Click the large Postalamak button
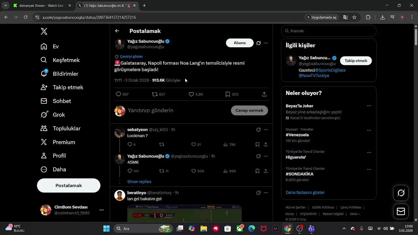The image size is (418, 235). click(x=69, y=185)
